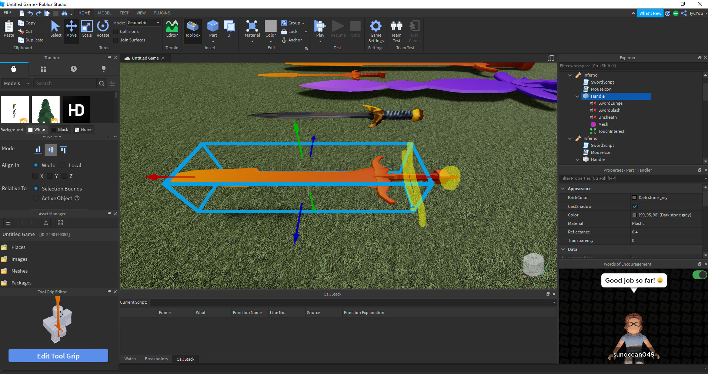Switch to the MODEL ribbon tab
The height and width of the screenshot is (374, 708).
point(104,13)
